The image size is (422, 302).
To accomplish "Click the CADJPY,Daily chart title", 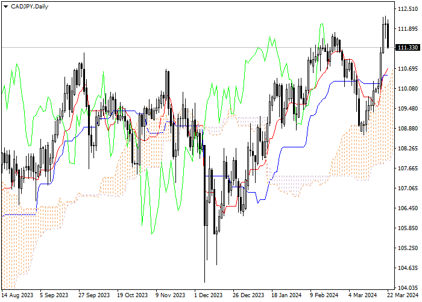I will (x=30, y=7).
